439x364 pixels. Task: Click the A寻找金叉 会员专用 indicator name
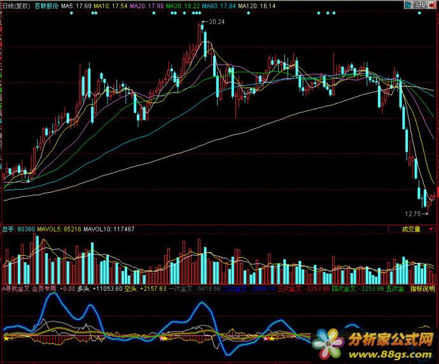tap(29, 288)
